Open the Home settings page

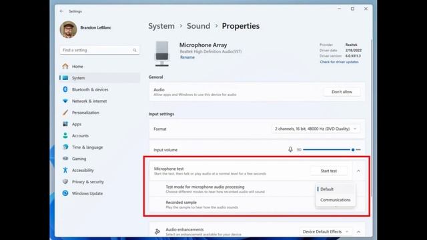[x=99, y=66]
